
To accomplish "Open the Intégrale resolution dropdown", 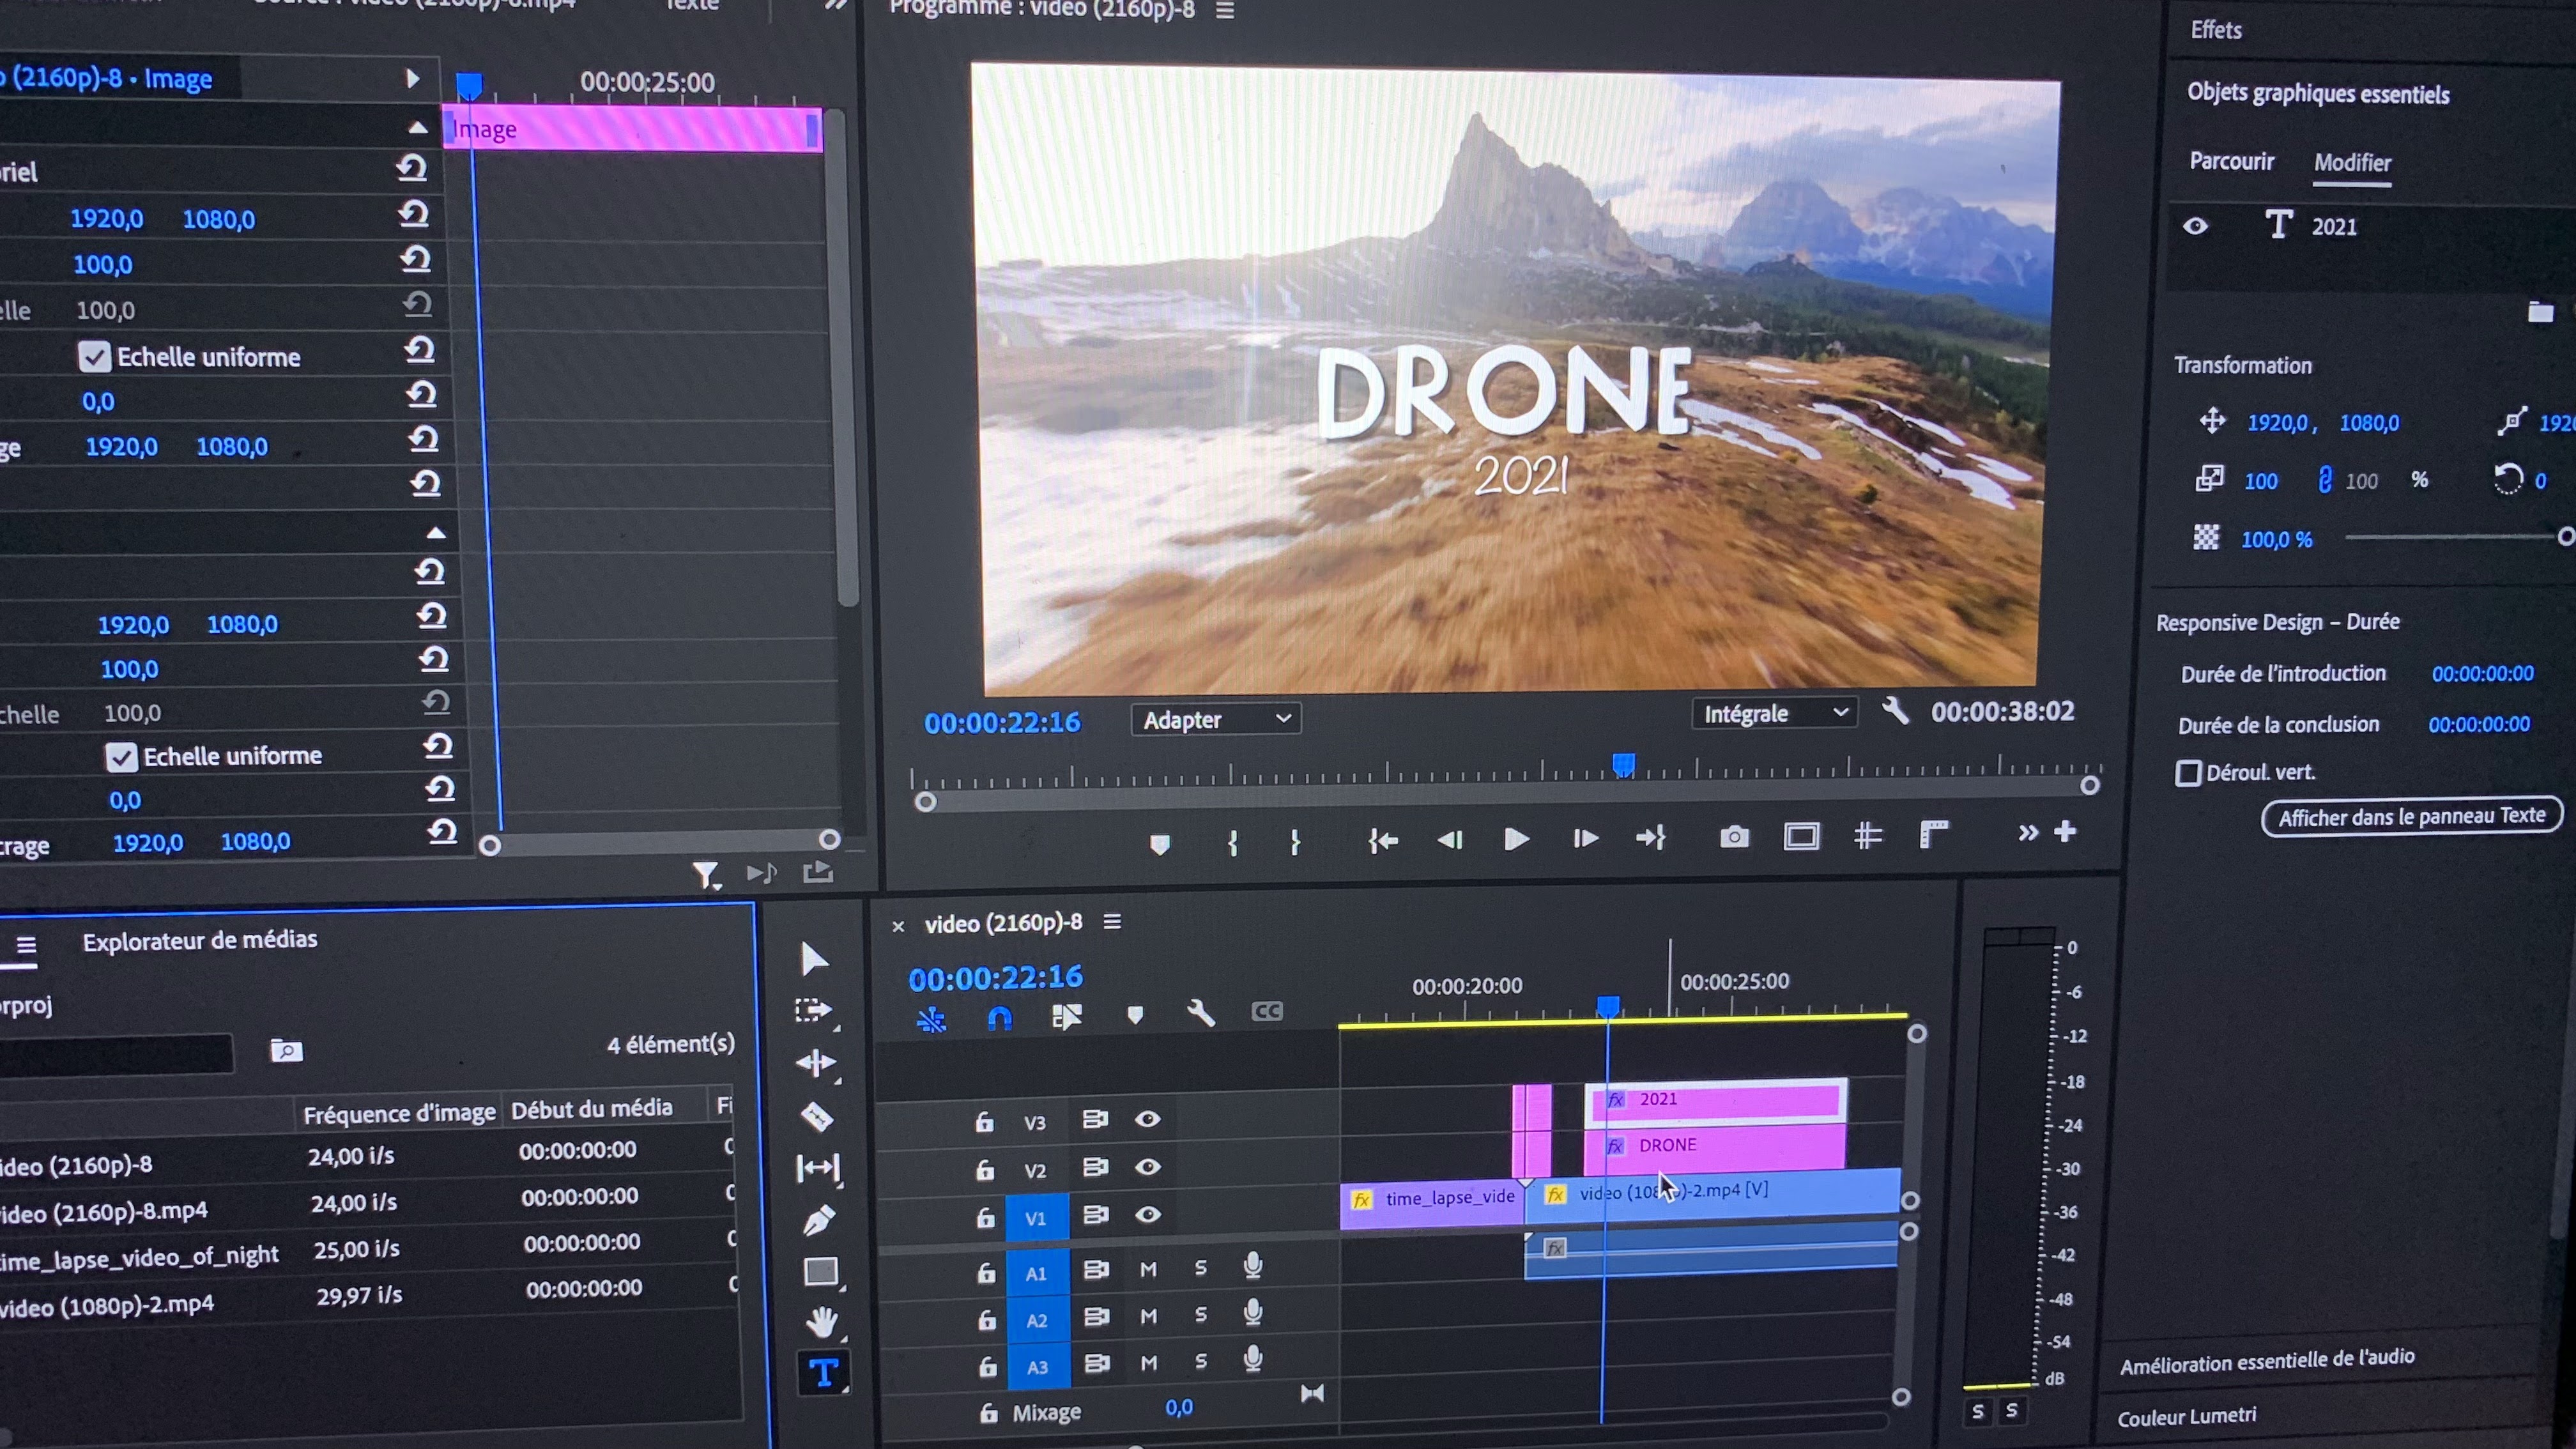I will click(x=1773, y=713).
